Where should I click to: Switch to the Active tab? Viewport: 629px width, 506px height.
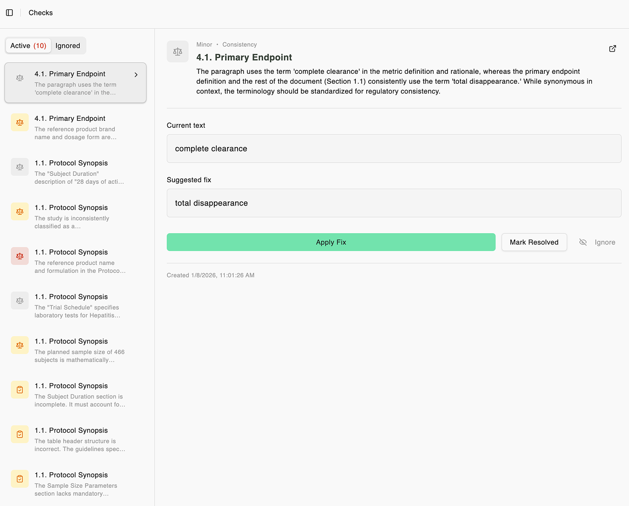(x=28, y=46)
